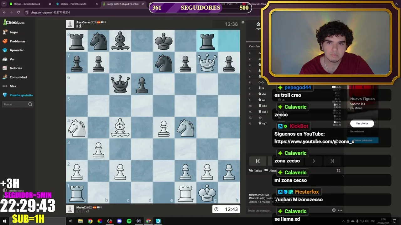Open chat options three-dot menu

click(340, 210)
